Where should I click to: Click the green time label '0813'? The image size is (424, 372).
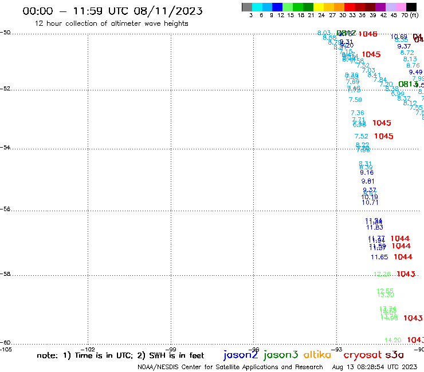click(408, 84)
